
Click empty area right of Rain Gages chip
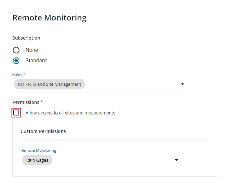(112, 160)
